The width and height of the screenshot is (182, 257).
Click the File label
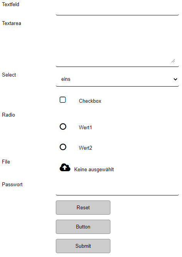(x=6, y=162)
